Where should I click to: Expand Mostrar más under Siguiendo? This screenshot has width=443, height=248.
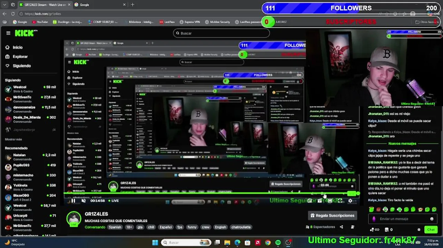13,139
